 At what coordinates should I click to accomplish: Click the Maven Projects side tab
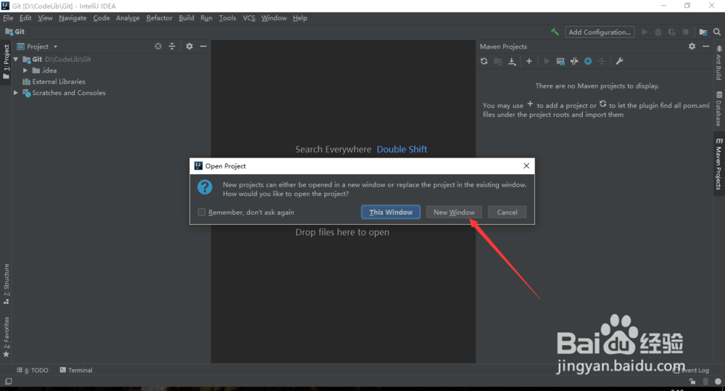coord(718,164)
